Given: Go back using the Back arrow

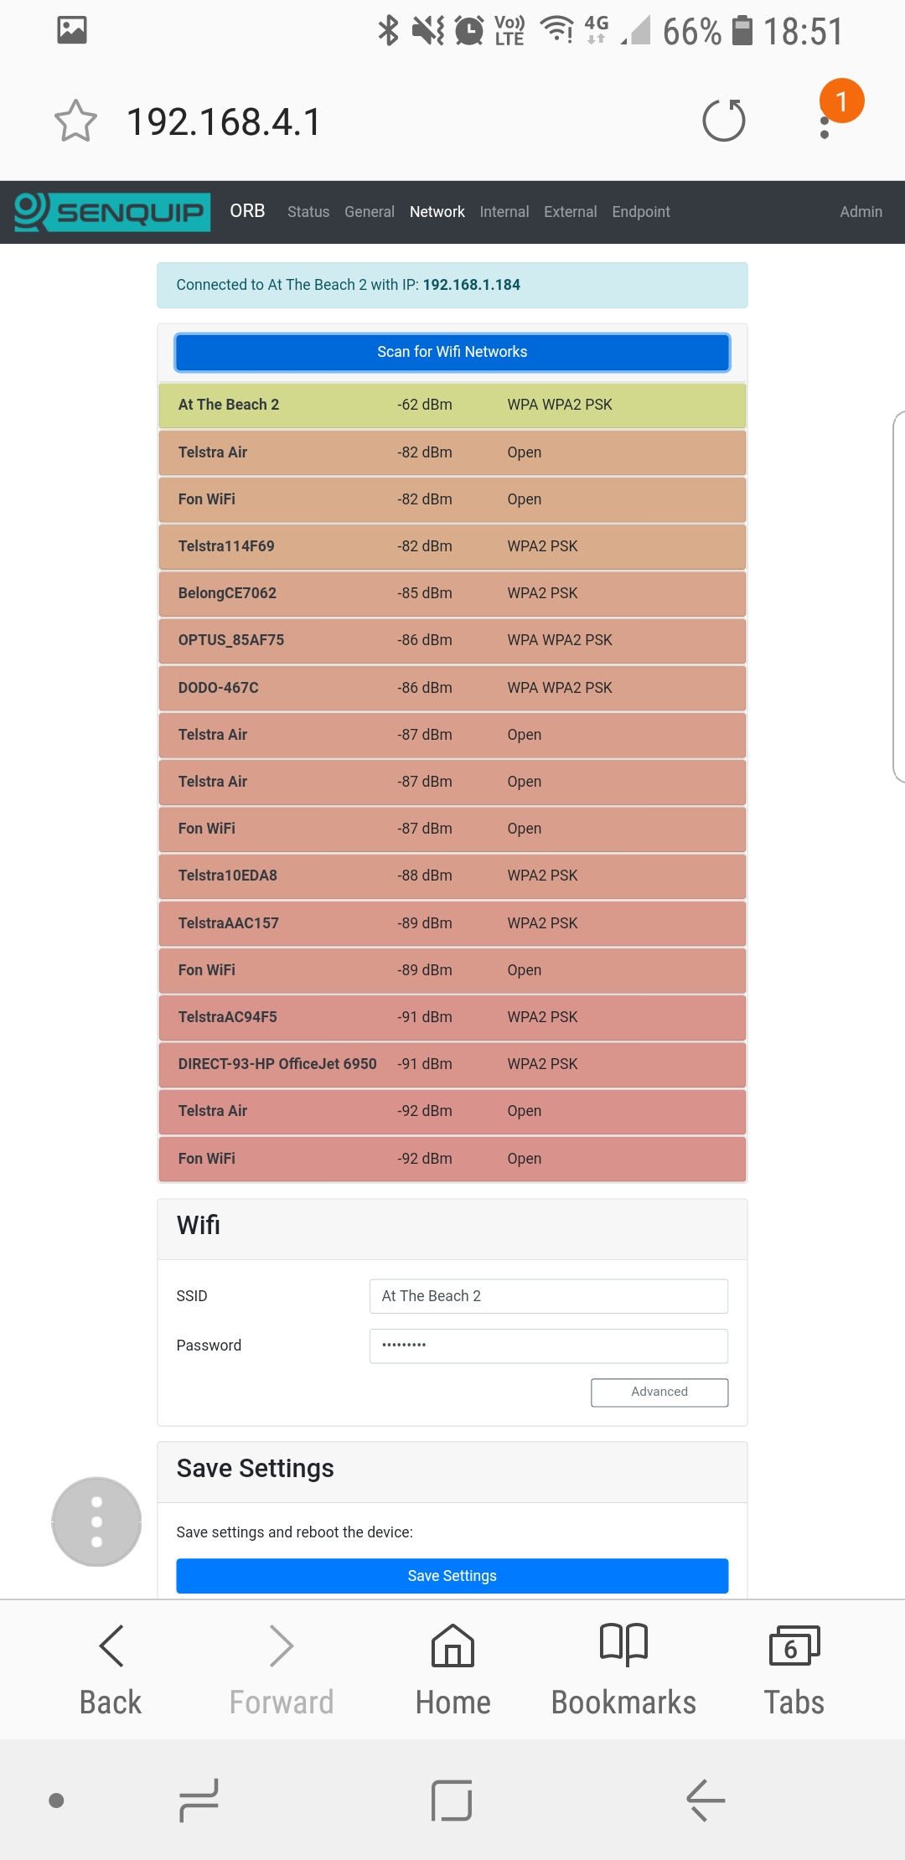Looking at the screenshot, I should 111,1666.
